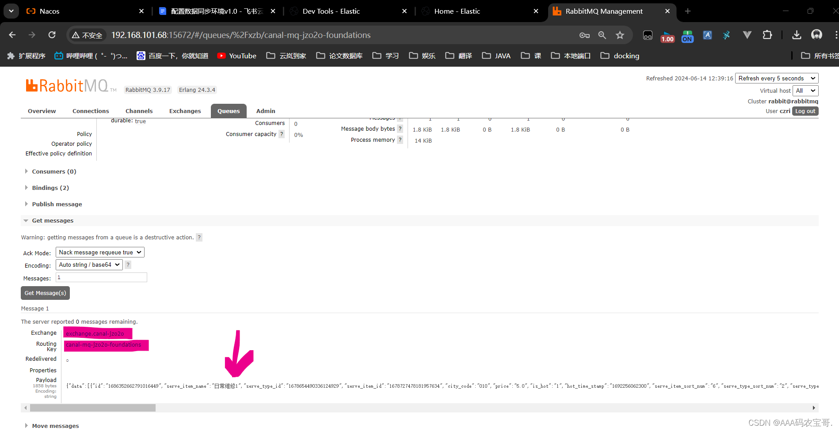Open browser downloads
This screenshot has height=431, width=839.
click(x=797, y=35)
